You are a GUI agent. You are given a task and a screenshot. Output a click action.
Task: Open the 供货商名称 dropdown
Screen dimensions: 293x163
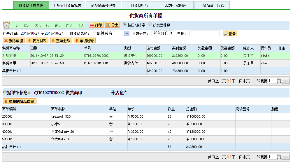[x=127, y=33]
